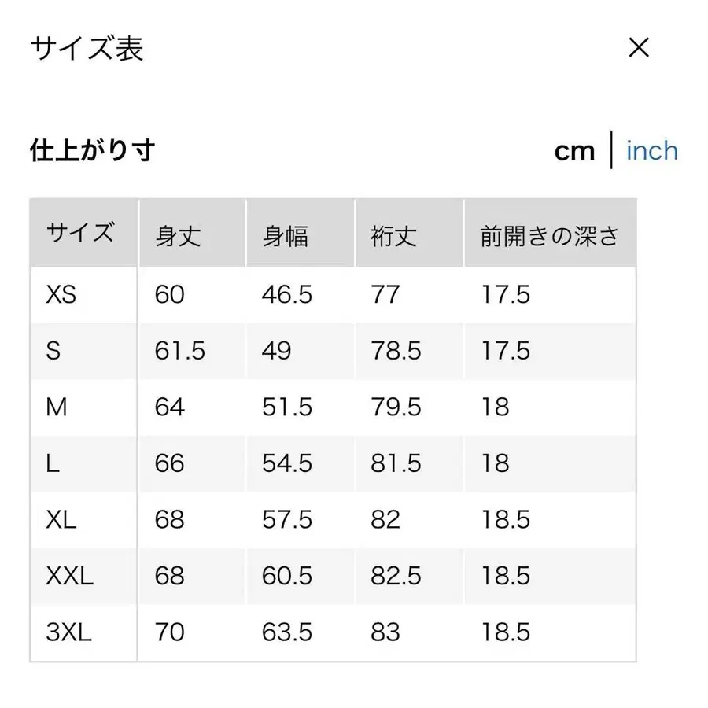Close the サイズ表 size chart dialog
This screenshot has width=708, height=708.
coord(639,48)
